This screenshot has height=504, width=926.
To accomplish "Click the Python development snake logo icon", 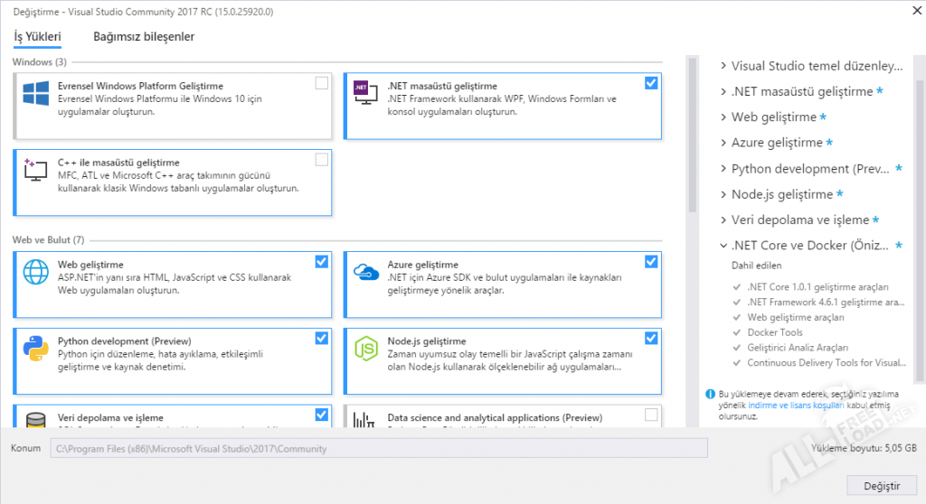I will pos(36,347).
